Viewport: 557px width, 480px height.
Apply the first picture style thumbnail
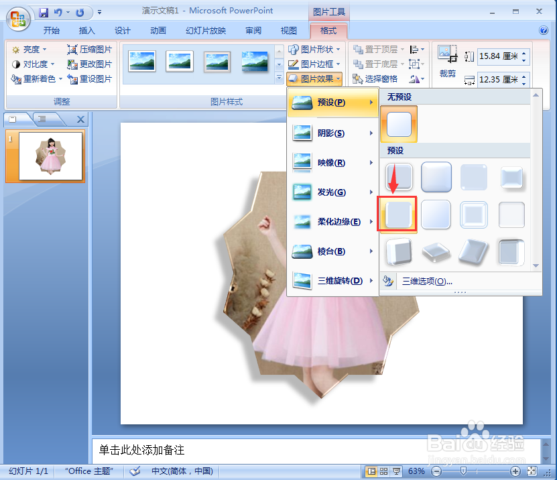[142, 62]
